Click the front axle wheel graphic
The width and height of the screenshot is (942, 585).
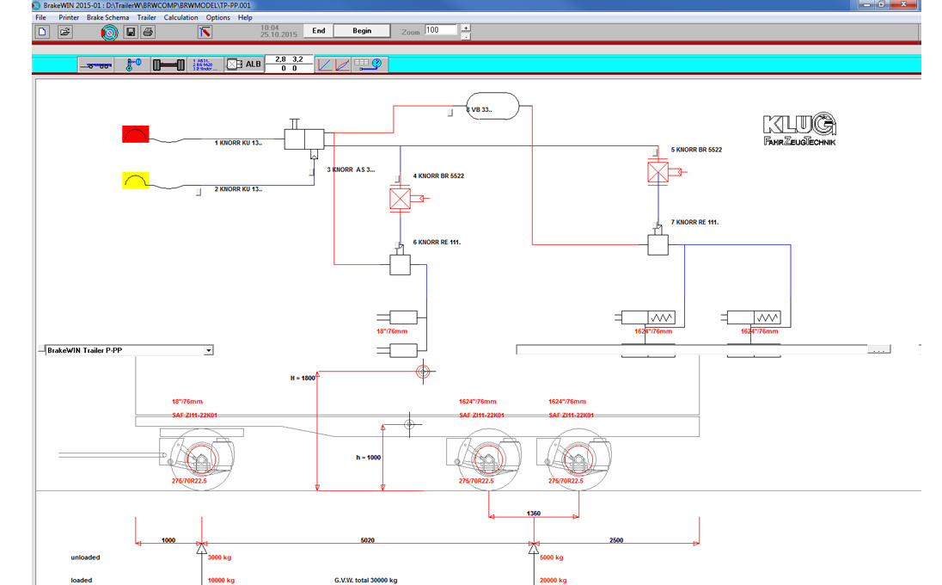point(201,460)
